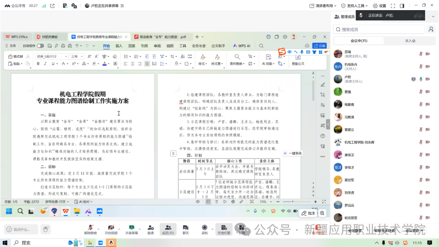Open the meeting Chat (聊天) panel
This screenshot has width=439, height=247.
pyautogui.click(x=186, y=230)
